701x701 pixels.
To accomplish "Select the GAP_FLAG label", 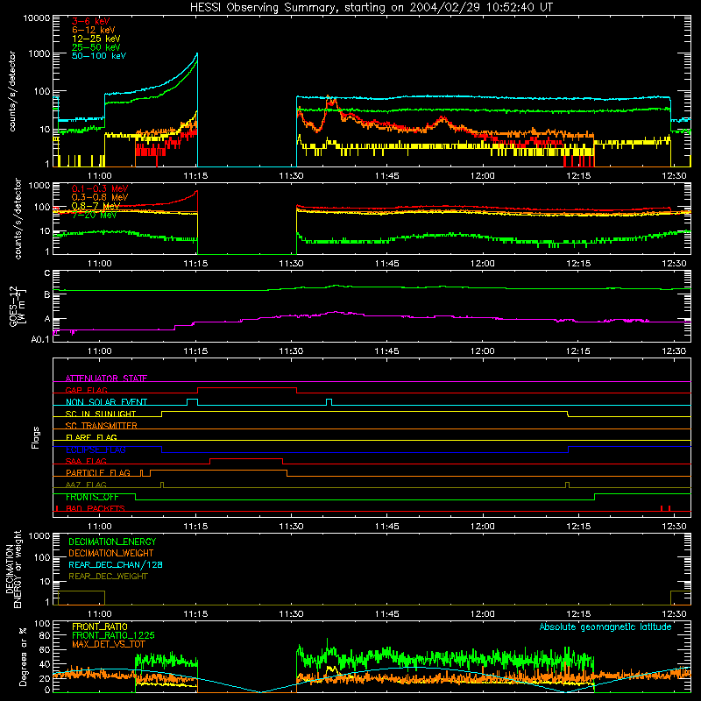I will pyautogui.click(x=86, y=390).
